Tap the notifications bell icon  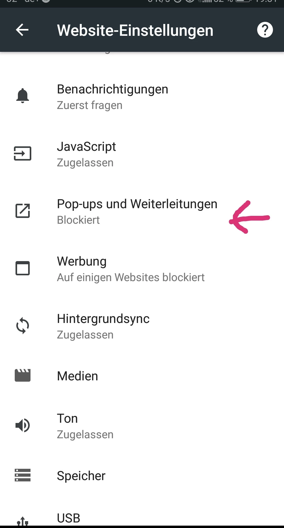coord(23,96)
